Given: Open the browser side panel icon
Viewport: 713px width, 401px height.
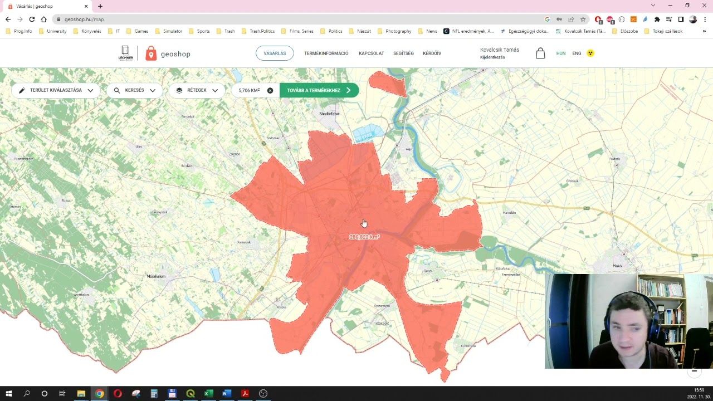Looking at the screenshot, I should (x=681, y=19).
